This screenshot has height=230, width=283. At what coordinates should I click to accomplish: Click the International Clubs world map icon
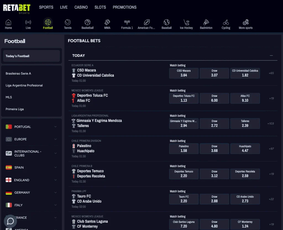(x=9, y=153)
